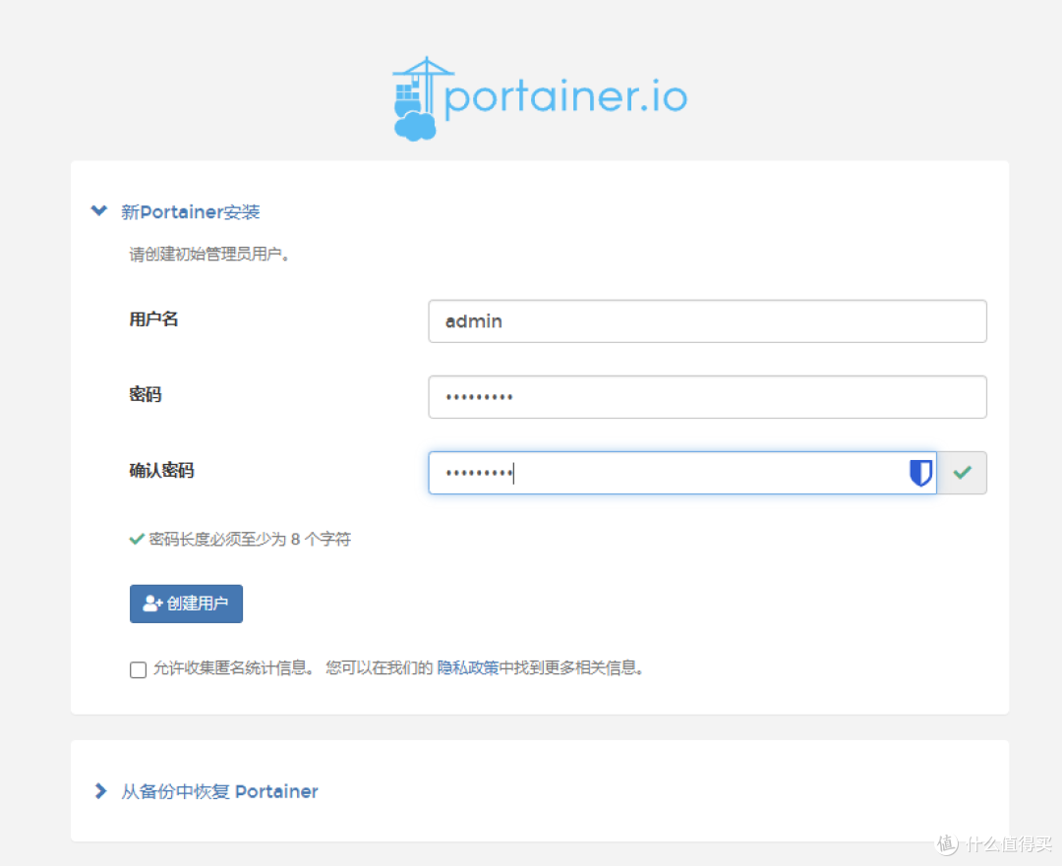The image size is (1062, 866).
Task: Focus the 确认密码 field
Action: (682, 473)
